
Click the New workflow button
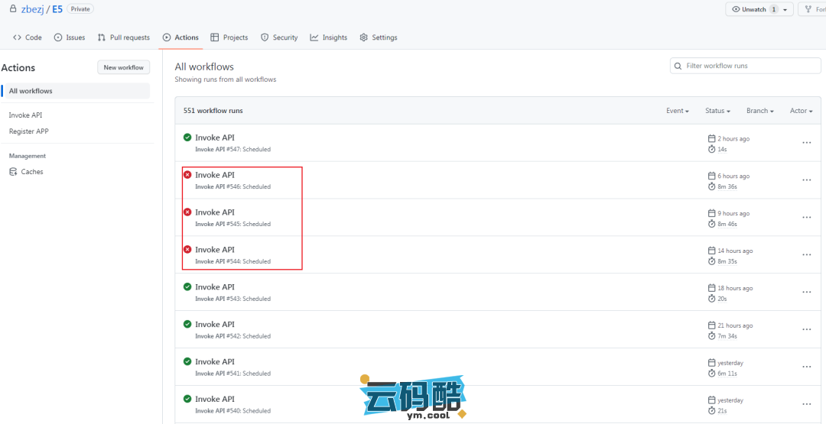[x=124, y=67]
